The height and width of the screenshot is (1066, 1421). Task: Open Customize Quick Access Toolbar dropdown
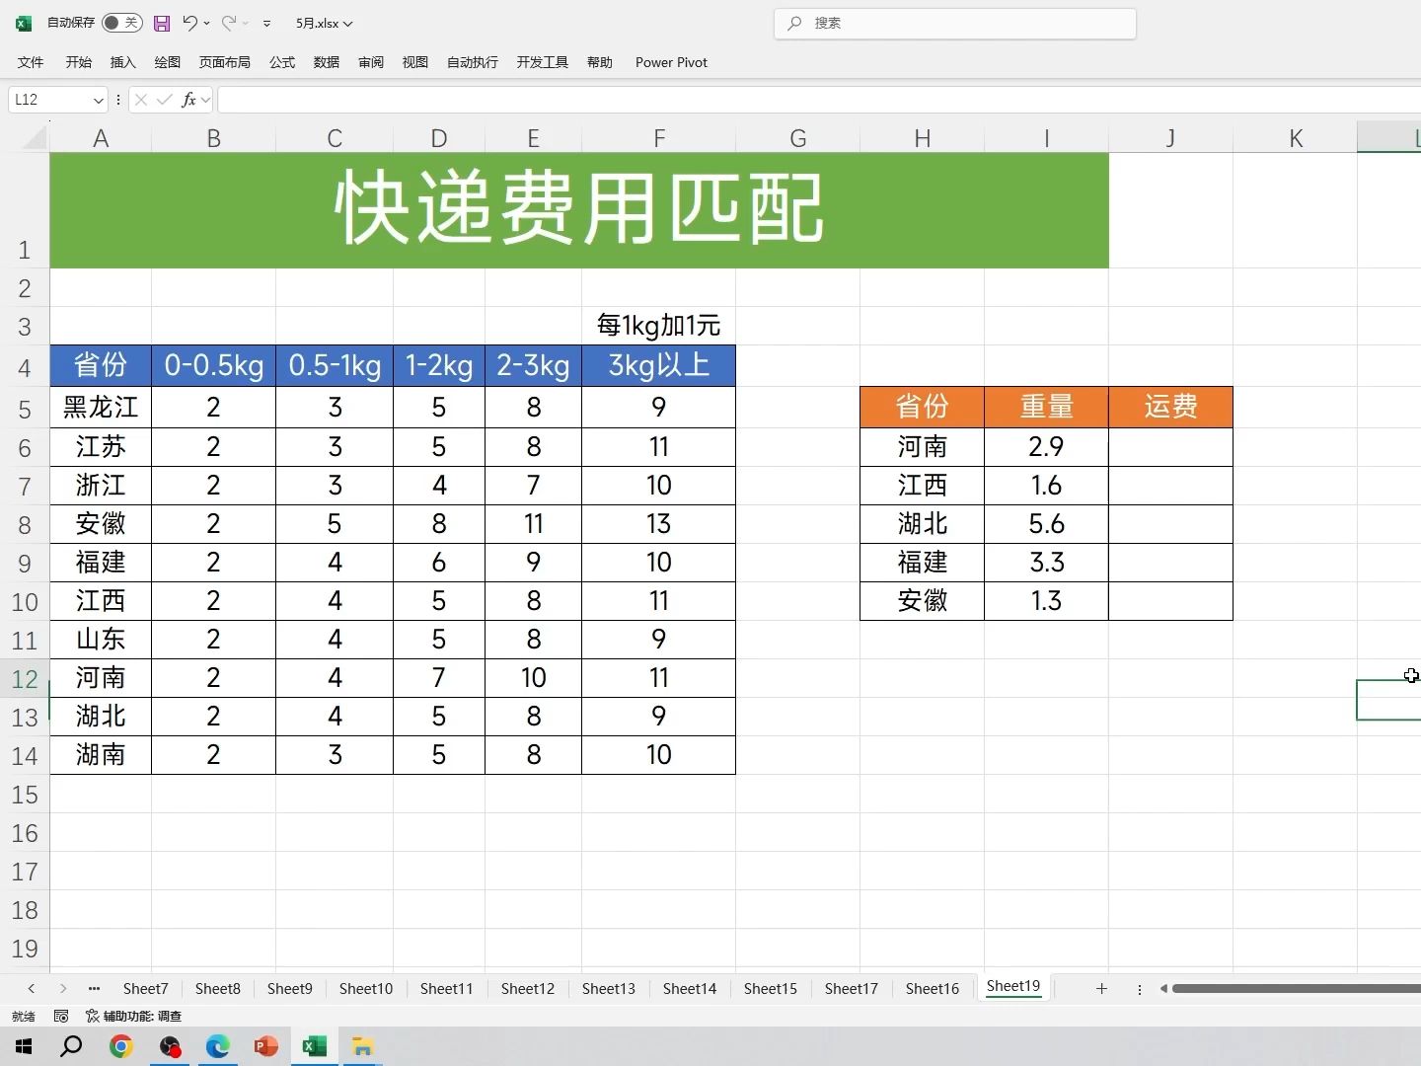pos(266,23)
